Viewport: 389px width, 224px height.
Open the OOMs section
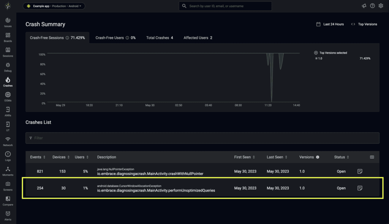pyautogui.click(x=8, y=97)
